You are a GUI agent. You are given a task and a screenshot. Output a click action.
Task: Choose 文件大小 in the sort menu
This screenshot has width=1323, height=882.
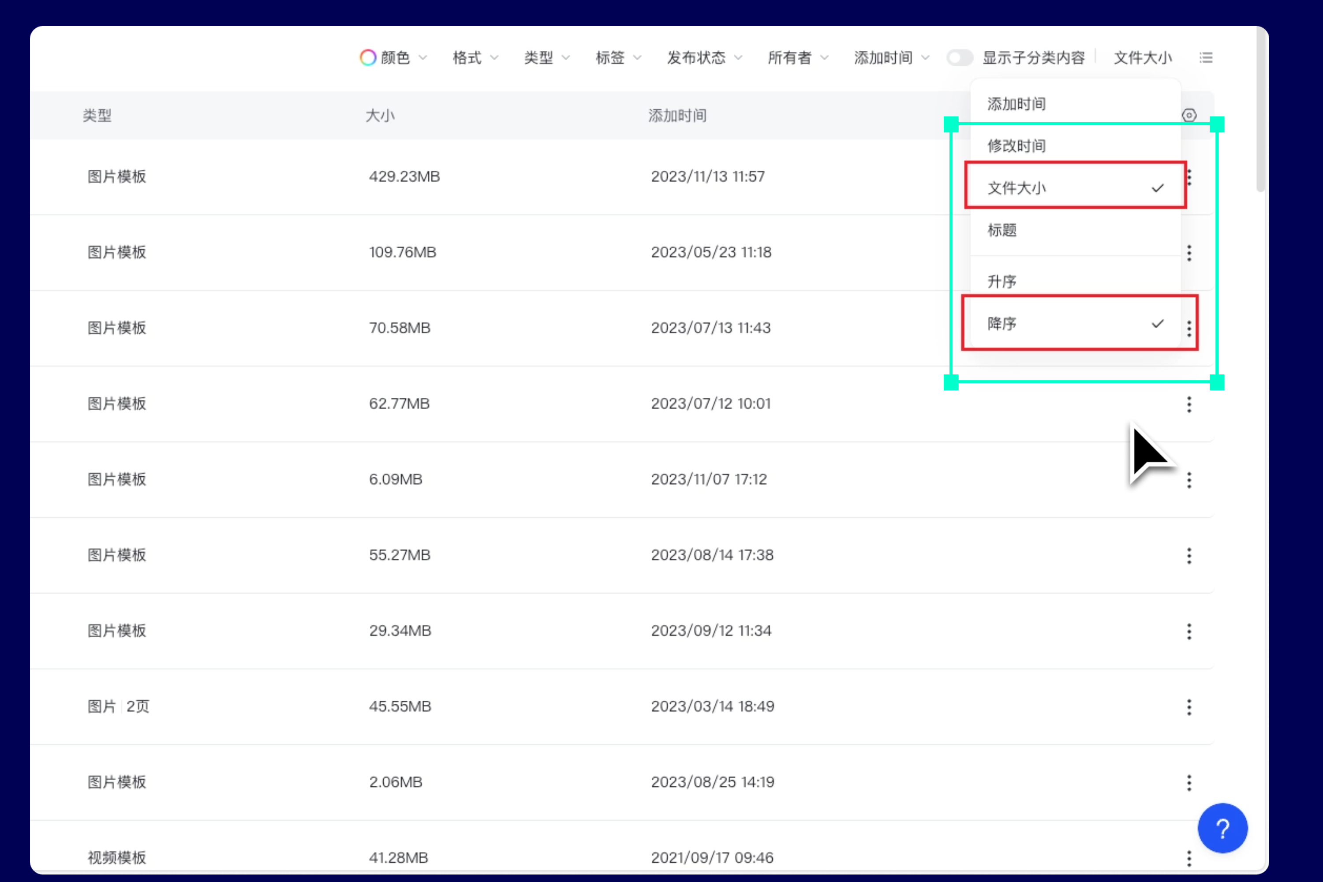pos(1075,187)
